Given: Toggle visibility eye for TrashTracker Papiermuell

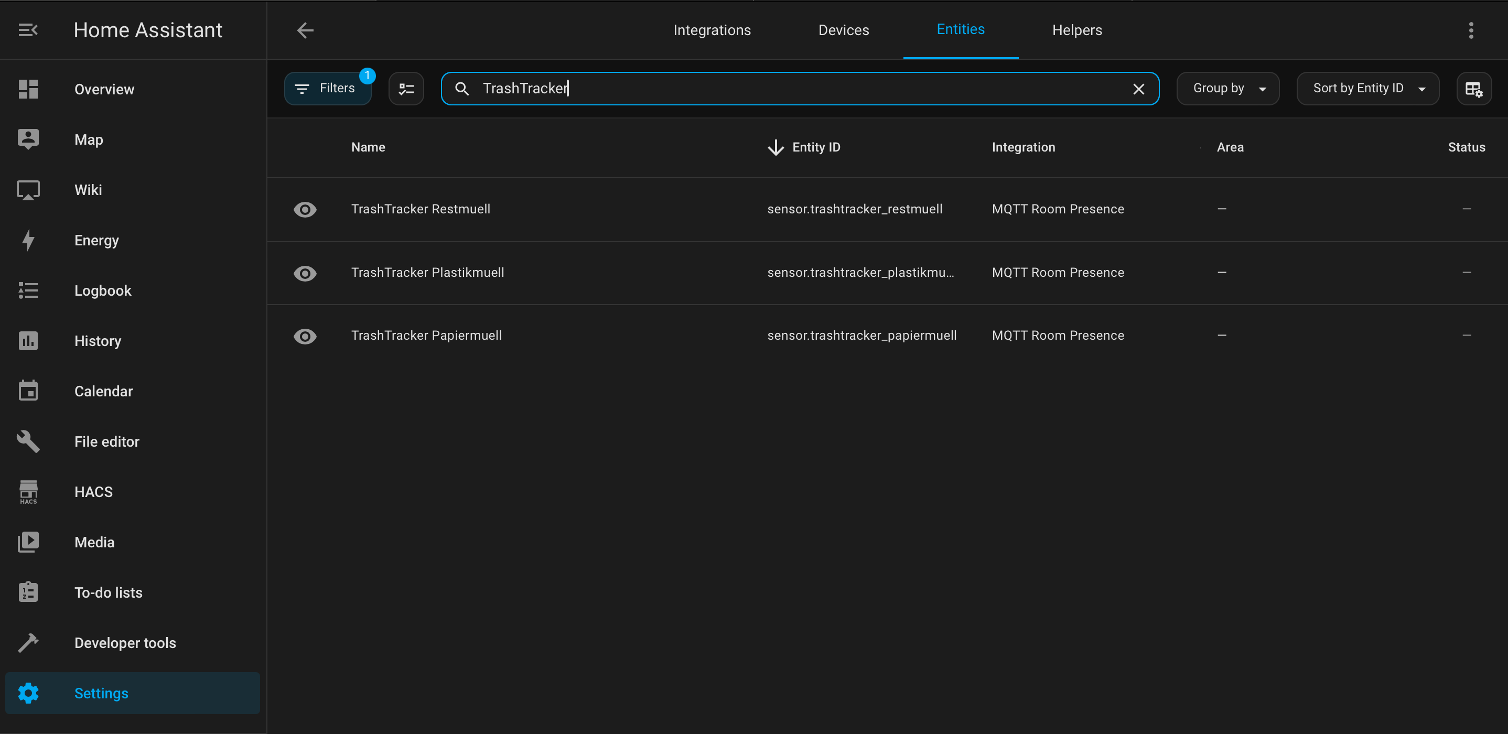Looking at the screenshot, I should pyautogui.click(x=305, y=336).
